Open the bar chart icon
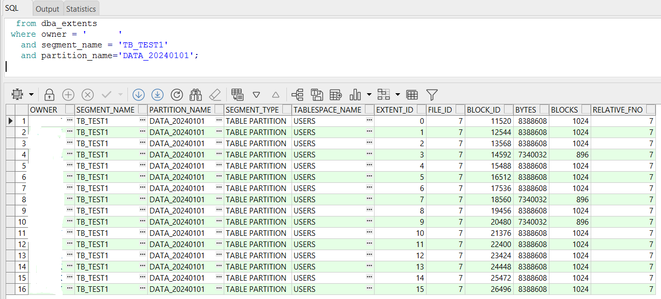The width and height of the screenshot is (661, 299). [355, 94]
